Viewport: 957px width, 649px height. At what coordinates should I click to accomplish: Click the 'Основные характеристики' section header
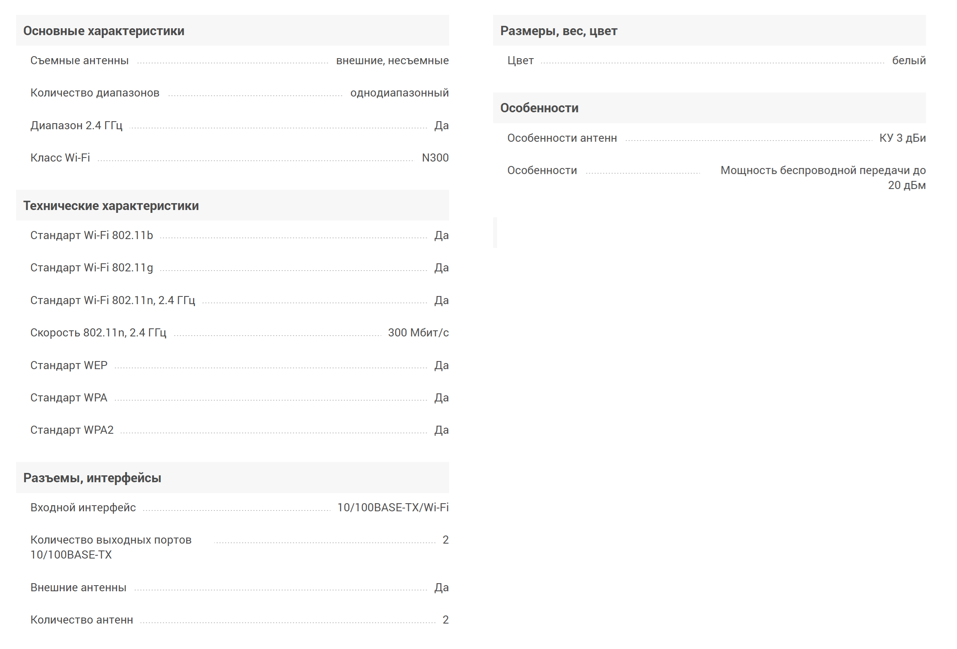(x=104, y=31)
